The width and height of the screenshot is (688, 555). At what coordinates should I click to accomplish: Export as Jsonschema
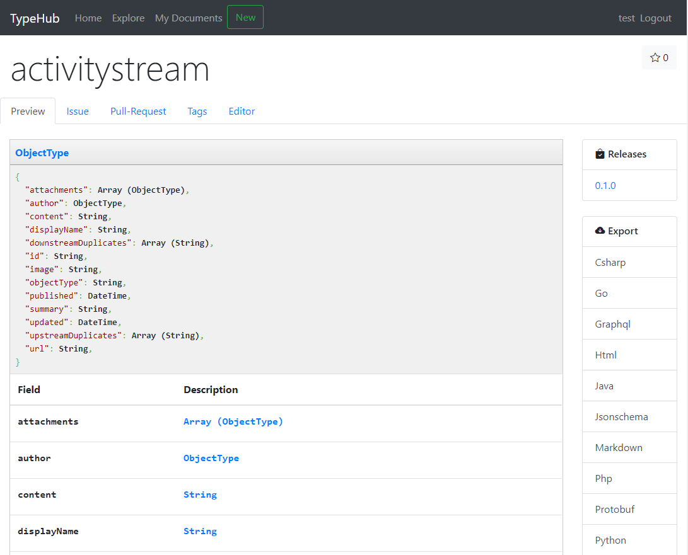(629, 416)
